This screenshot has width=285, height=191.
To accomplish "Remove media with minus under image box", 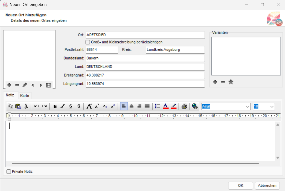I will (x=17, y=85).
